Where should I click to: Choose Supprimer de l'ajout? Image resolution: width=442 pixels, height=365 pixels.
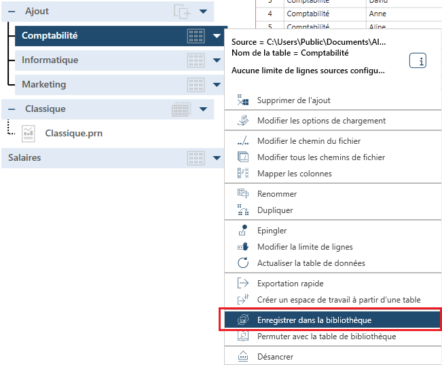[293, 100]
